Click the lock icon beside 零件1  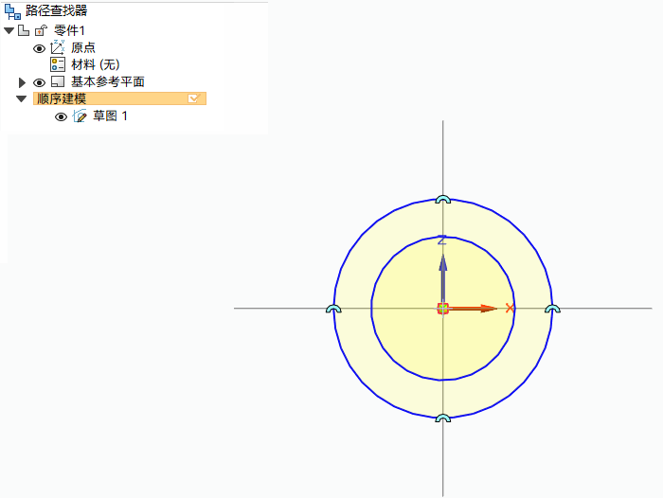(41, 31)
